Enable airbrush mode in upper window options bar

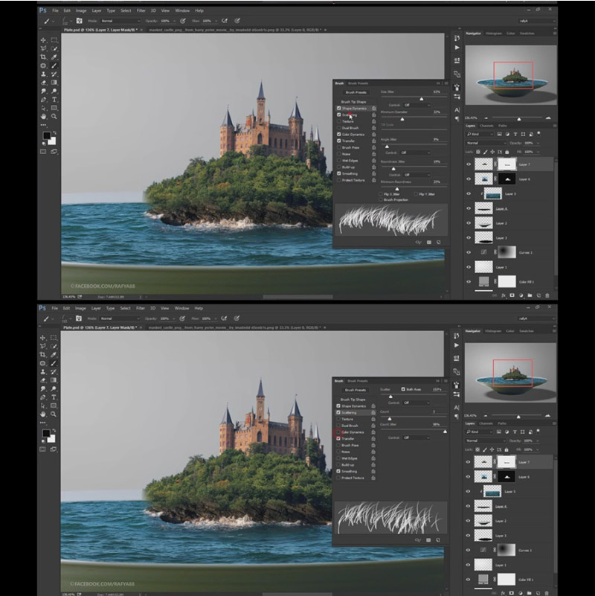pos(225,21)
